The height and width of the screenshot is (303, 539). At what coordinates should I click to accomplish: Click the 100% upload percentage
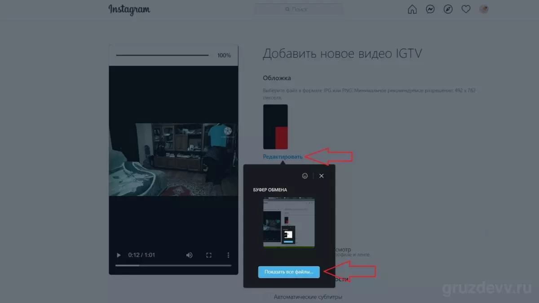tap(224, 56)
